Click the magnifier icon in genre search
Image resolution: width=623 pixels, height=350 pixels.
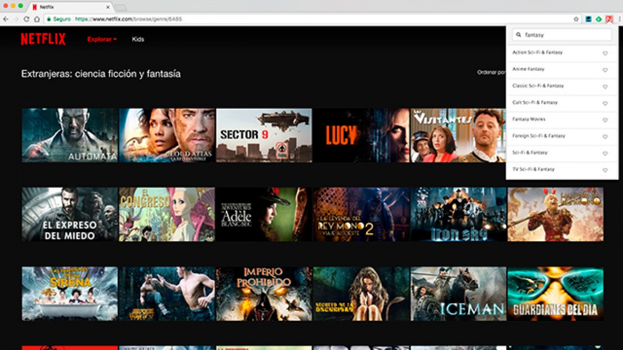519,35
